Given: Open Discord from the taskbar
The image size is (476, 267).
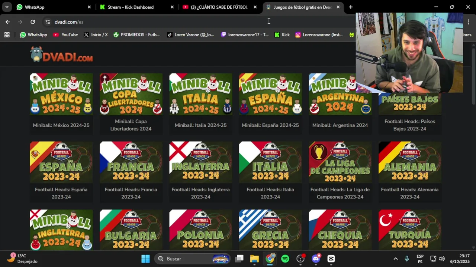Looking at the screenshot, I should click(316, 258).
